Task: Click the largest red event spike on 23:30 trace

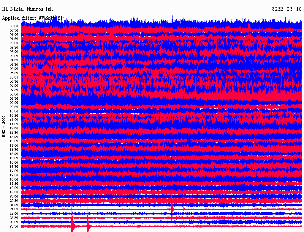Action: 72,225
